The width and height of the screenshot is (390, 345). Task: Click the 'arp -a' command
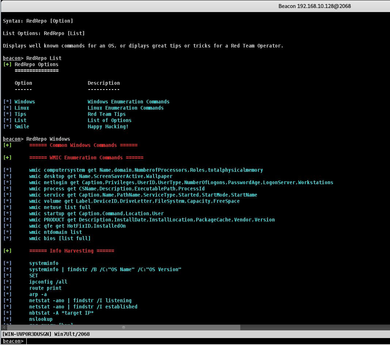coord(38,294)
